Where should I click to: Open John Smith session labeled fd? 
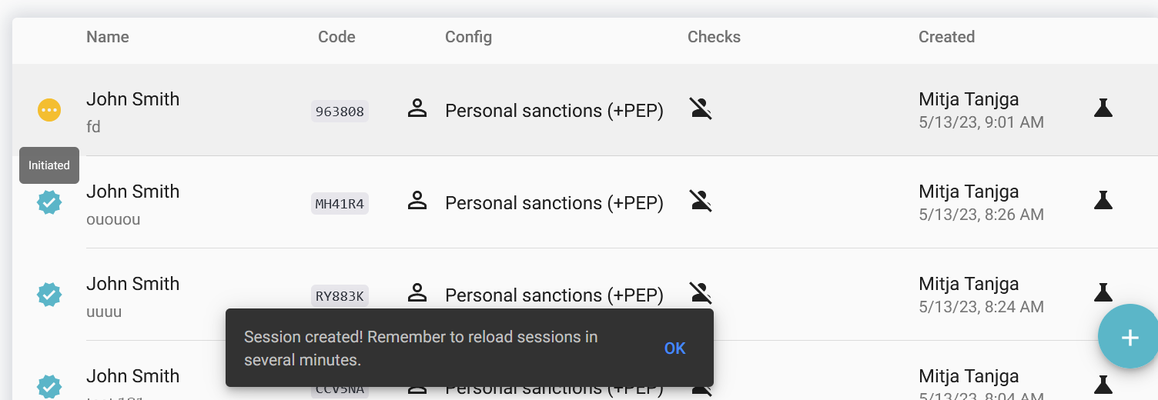coord(132,99)
